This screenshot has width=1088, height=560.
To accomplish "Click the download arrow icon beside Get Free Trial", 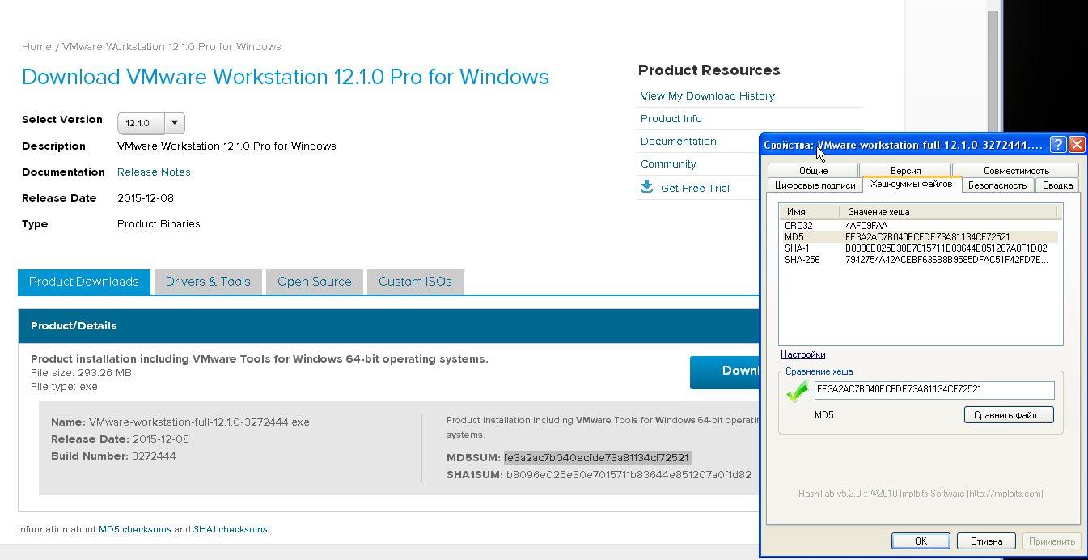I will tap(646, 187).
